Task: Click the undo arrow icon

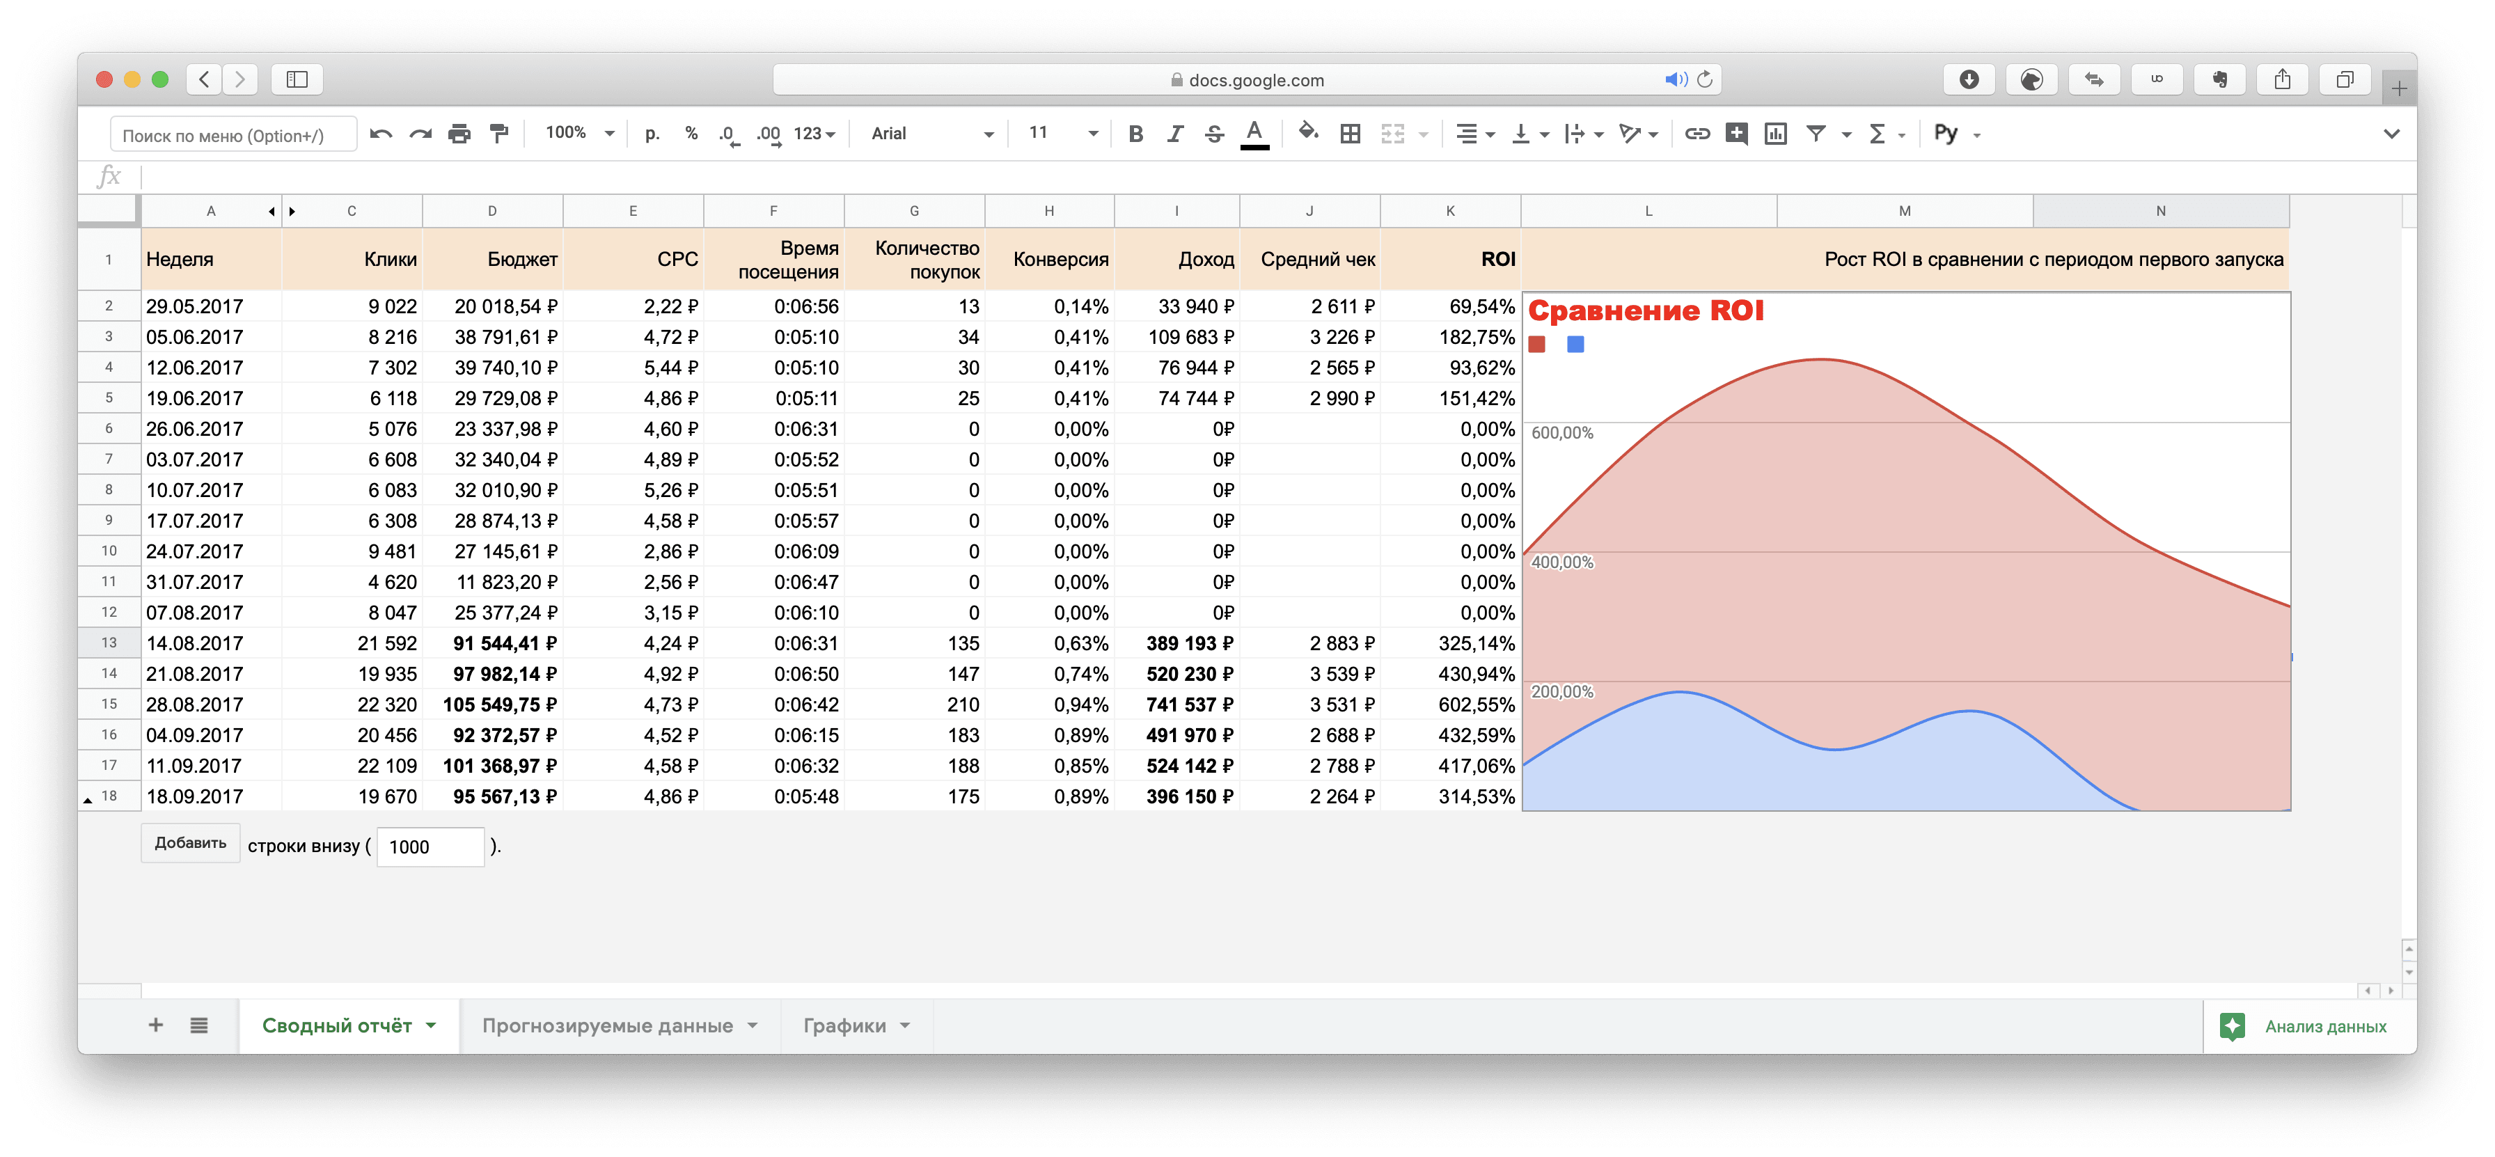Action: pyautogui.click(x=381, y=134)
